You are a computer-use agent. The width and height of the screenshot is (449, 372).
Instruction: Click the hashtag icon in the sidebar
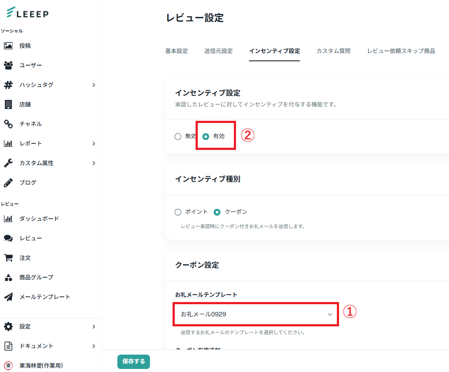pyautogui.click(x=8, y=85)
